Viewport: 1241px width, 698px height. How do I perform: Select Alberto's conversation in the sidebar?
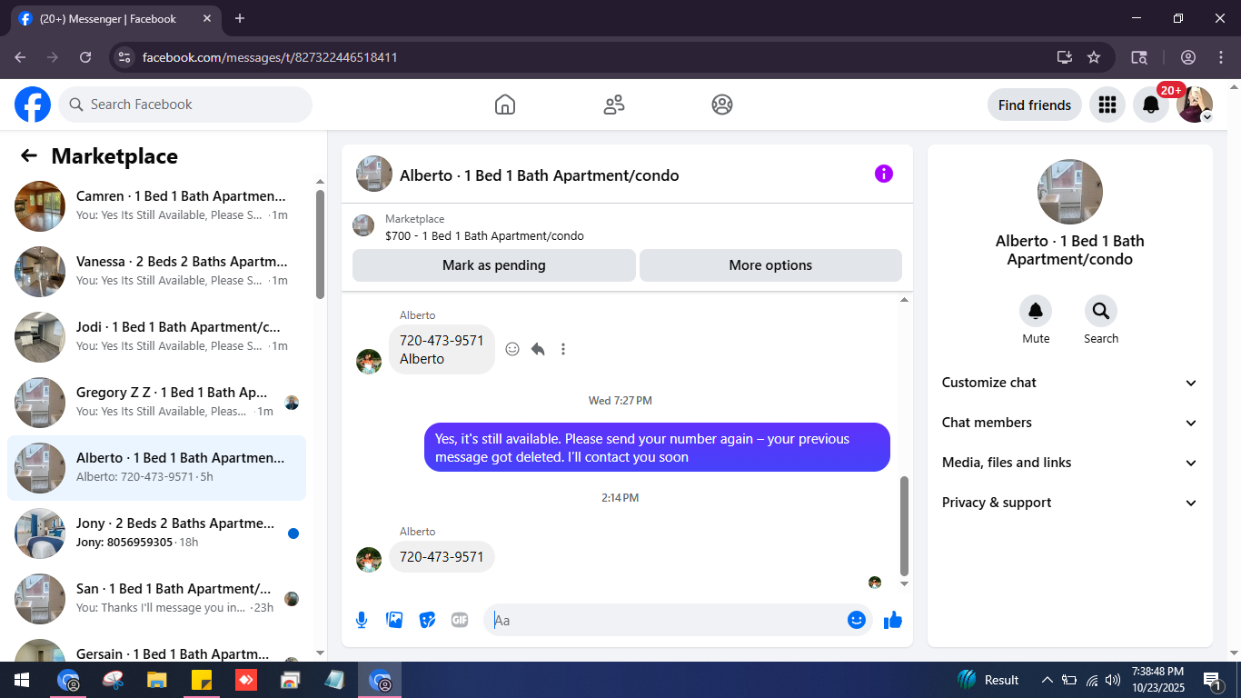(x=156, y=467)
